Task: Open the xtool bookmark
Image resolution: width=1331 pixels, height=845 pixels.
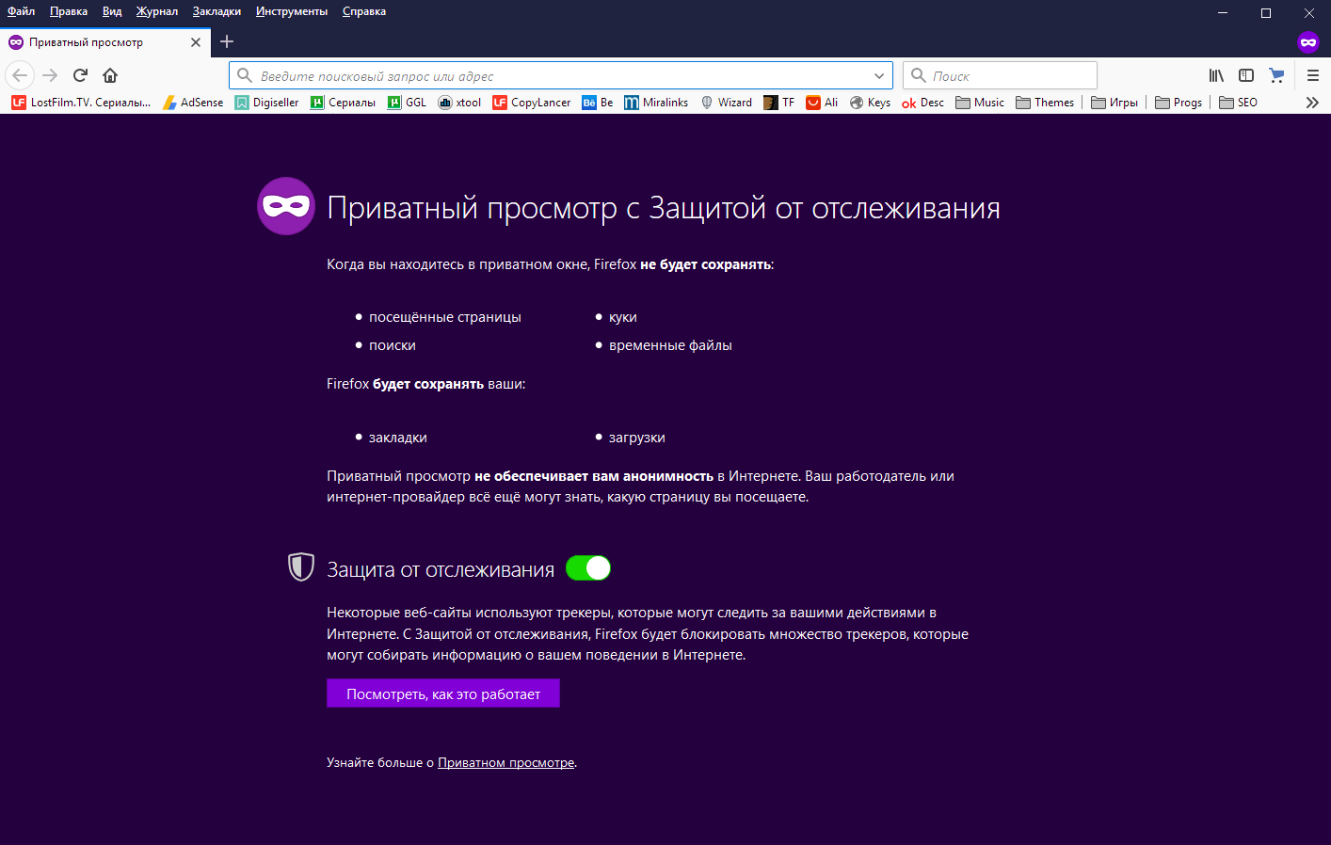Action: click(x=460, y=103)
